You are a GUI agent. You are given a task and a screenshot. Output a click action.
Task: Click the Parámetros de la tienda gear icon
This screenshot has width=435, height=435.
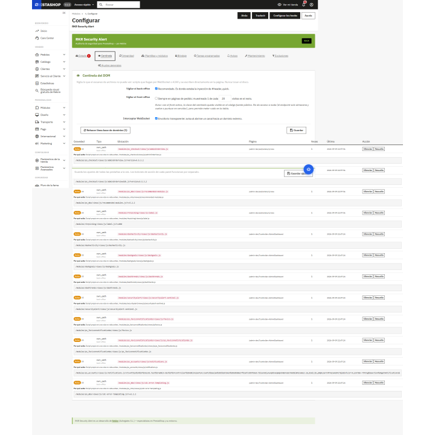[37, 160]
